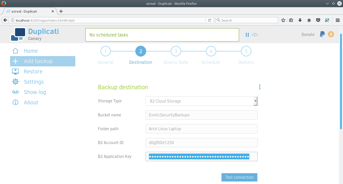Viewport: 343px width, 184px height.
Task: Donate via the Bitcoin icon
Action: point(331,34)
